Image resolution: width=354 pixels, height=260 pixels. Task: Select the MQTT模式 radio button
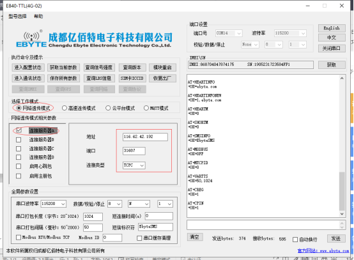tap(146, 108)
